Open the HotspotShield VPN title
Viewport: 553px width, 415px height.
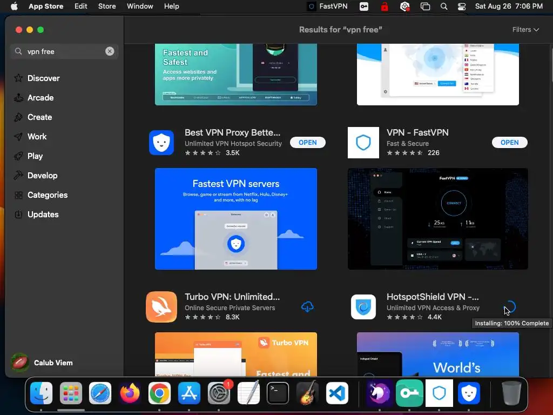point(433,297)
